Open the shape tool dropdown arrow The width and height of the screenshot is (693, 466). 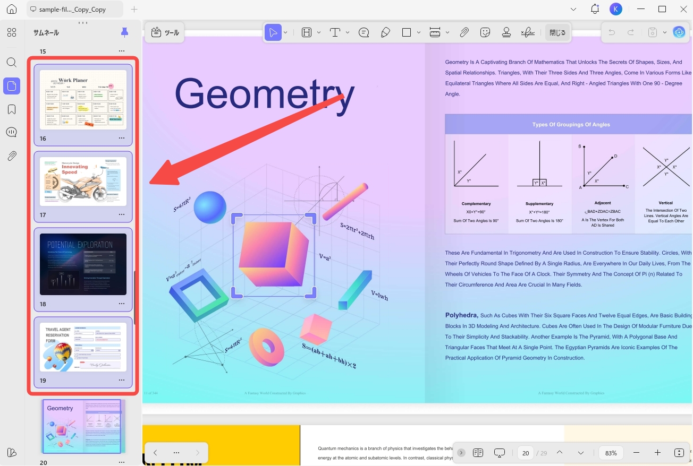pos(419,33)
